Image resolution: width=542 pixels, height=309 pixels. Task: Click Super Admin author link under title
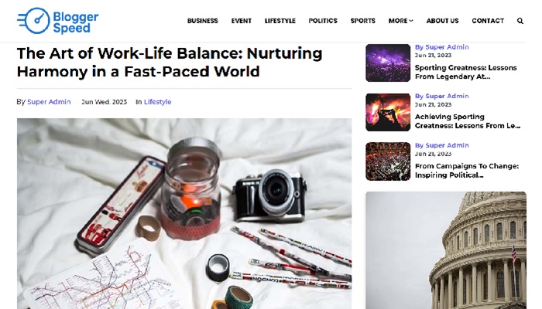[x=49, y=102]
